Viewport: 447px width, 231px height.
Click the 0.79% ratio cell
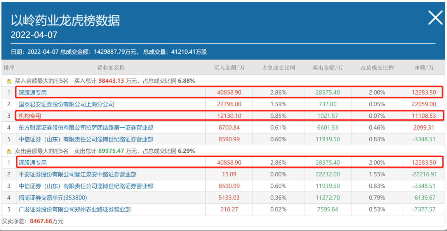377,198
